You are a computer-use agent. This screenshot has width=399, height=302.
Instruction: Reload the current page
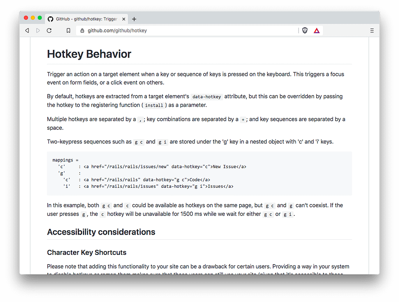click(x=49, y=30)
